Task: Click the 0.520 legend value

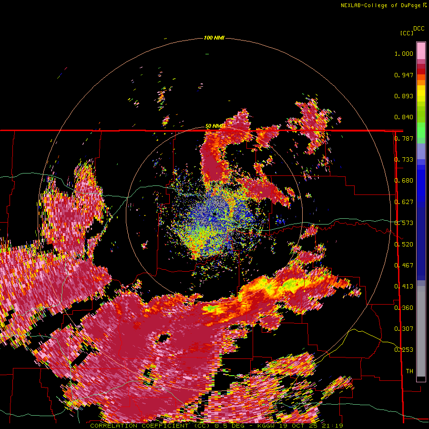Action: (404, 245)
